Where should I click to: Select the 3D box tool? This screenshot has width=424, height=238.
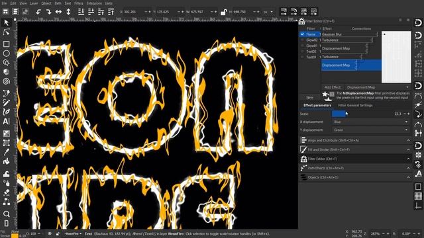click(x=6, y=72)
